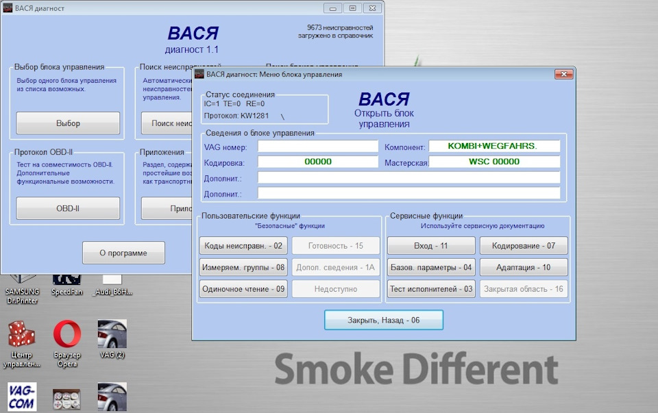Open Кодирование - 07
This screenshot has height=413, width=658.
(524, 246)
